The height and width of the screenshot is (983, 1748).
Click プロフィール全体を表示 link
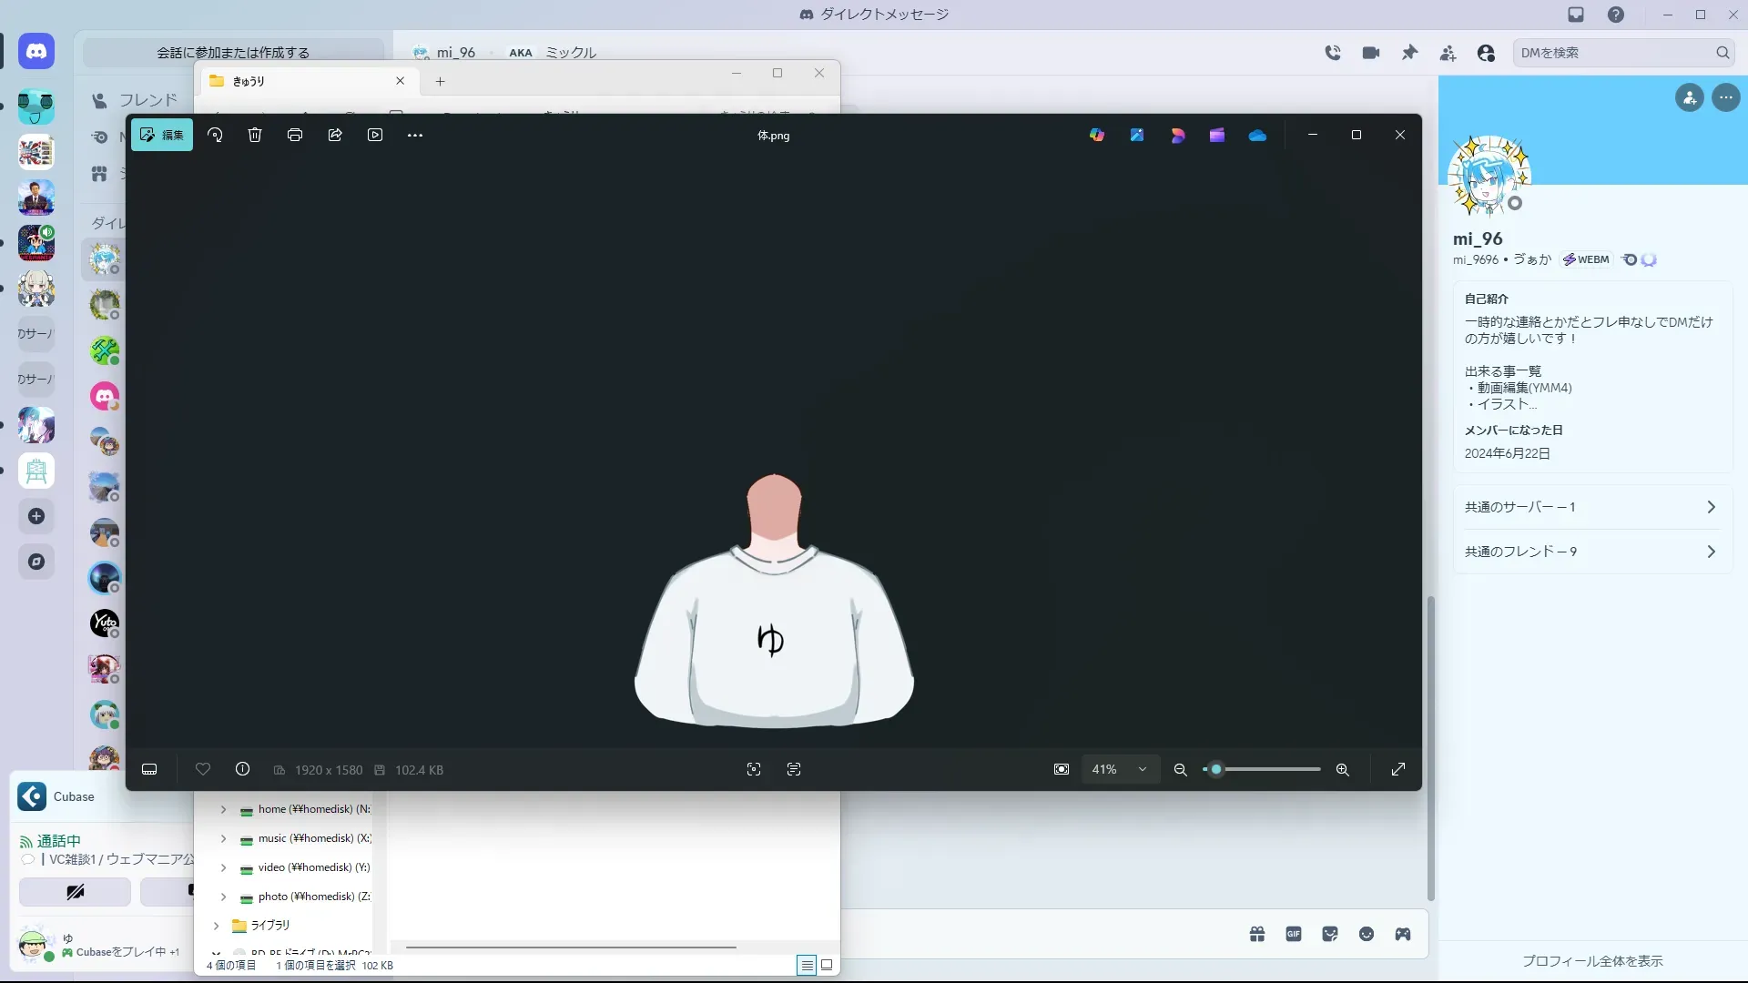(x=1592, y=961)
